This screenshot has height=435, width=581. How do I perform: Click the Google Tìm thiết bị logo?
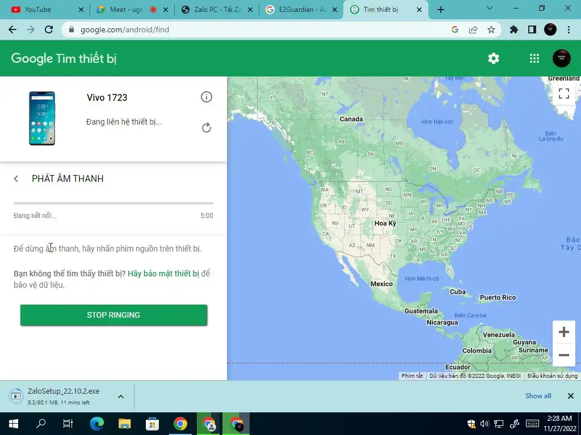click(64, 58)
